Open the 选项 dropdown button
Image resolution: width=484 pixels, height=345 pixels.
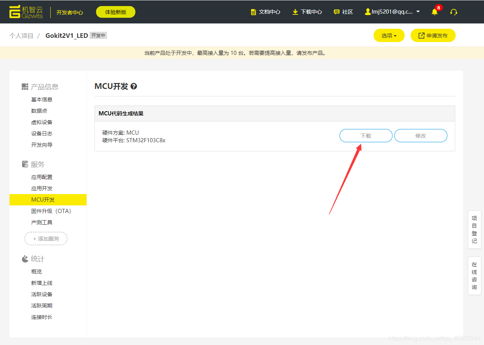[x=389, y=36]
